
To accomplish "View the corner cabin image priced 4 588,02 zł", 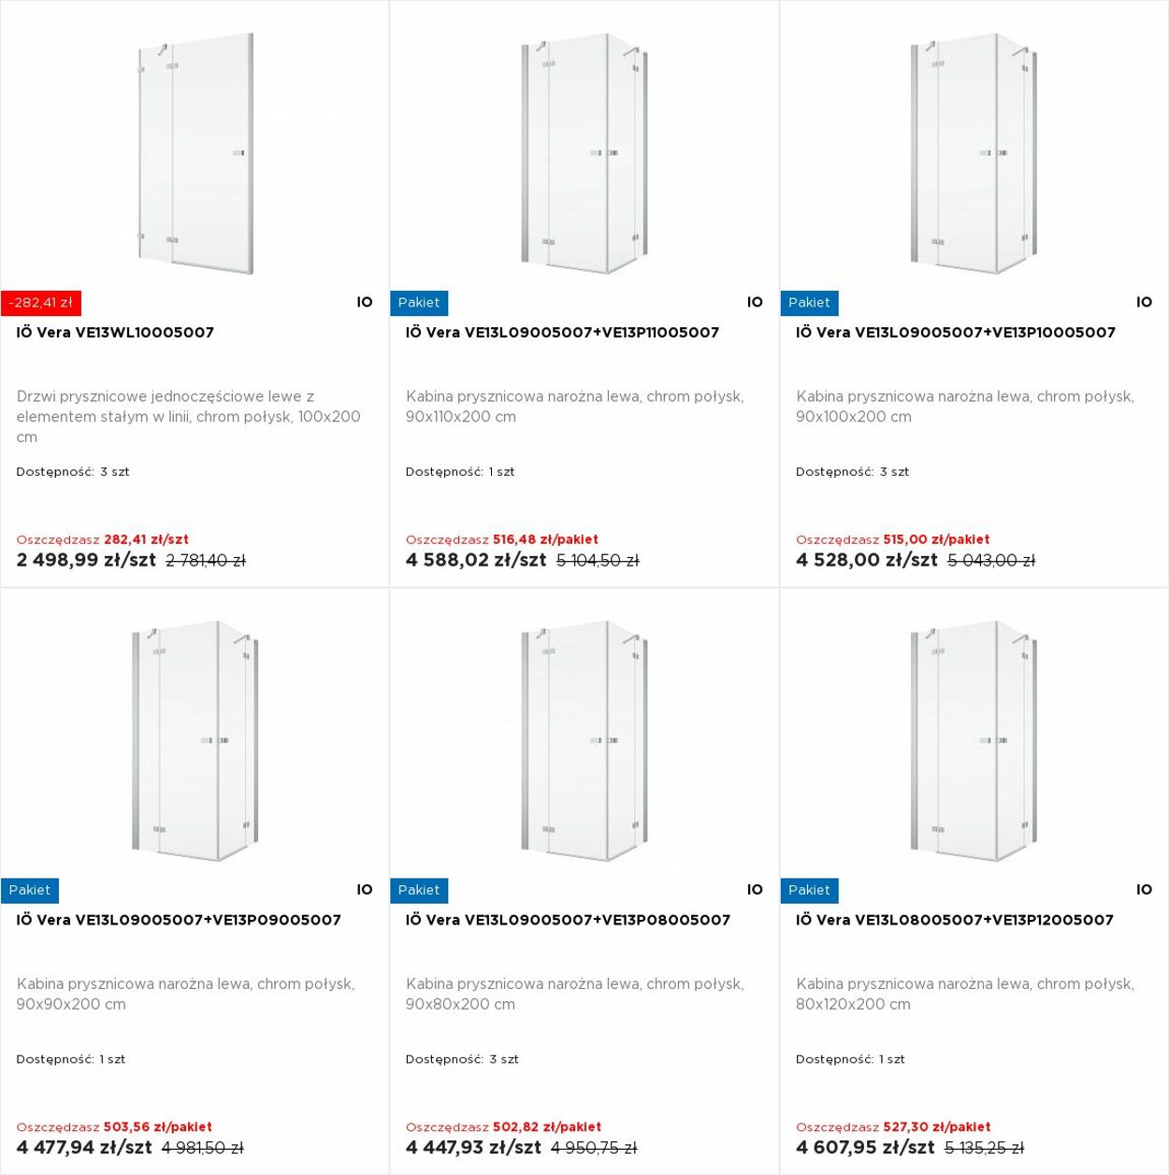I will tap(584, 153).
